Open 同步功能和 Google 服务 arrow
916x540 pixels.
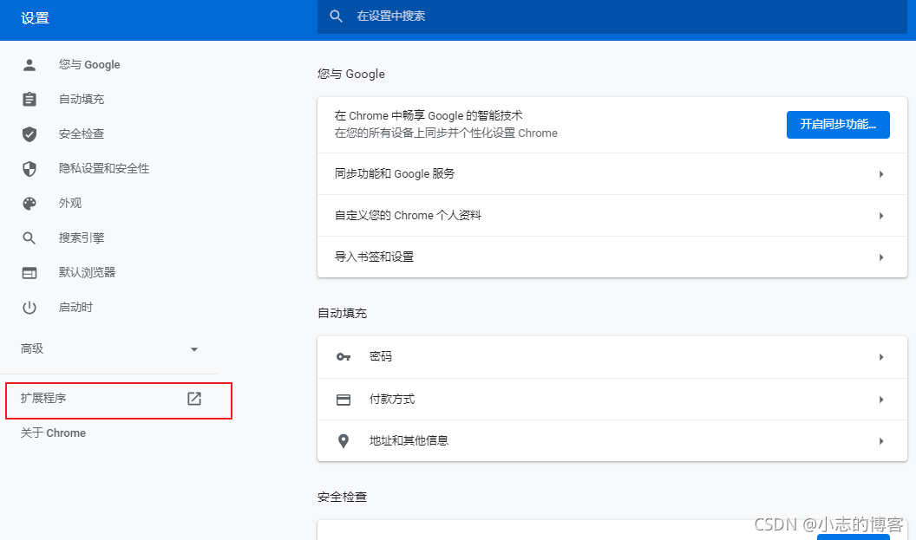tap(881, 174)
